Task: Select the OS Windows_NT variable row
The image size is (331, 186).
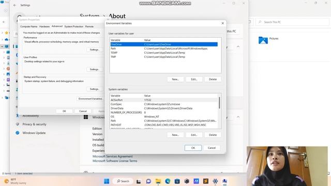Action: (164, 117)
